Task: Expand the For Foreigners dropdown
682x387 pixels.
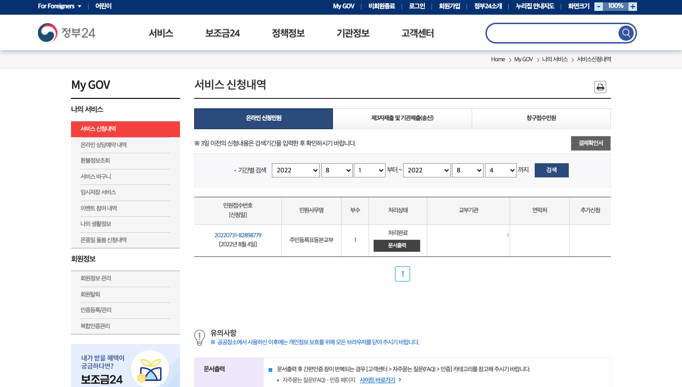Action: [59, 7]
